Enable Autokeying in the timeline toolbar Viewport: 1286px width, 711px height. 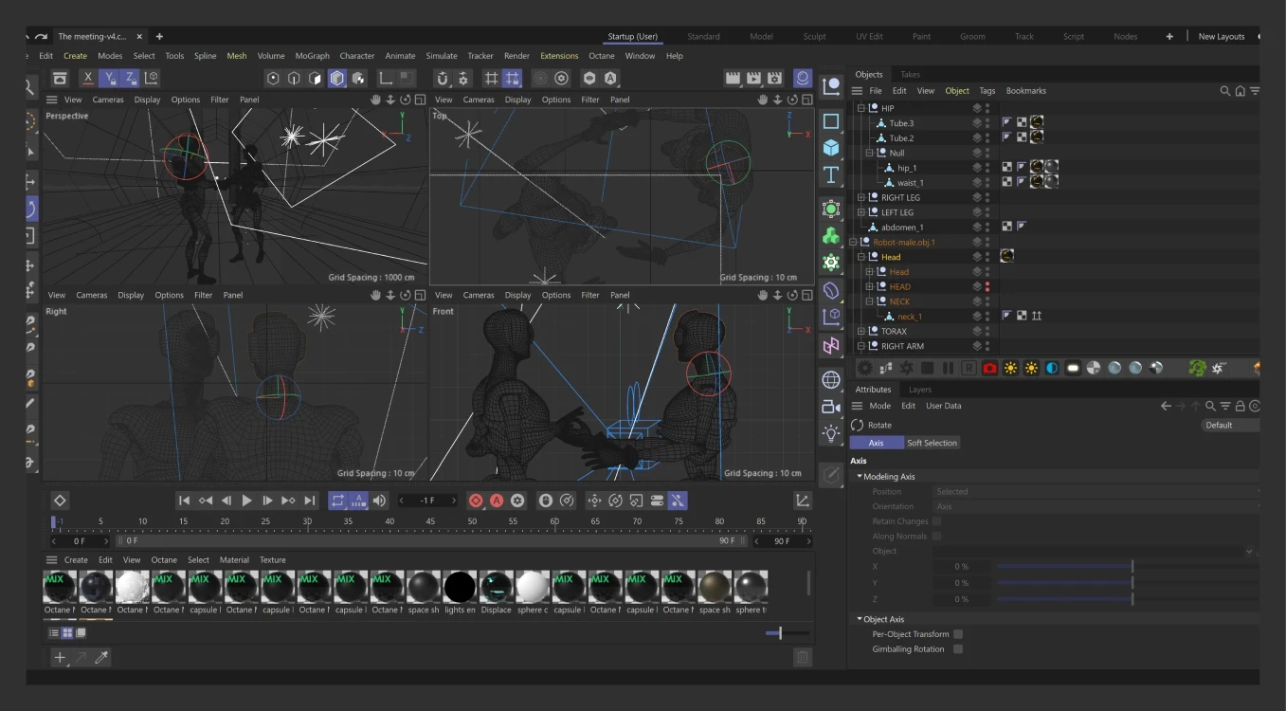click(497, 501)
